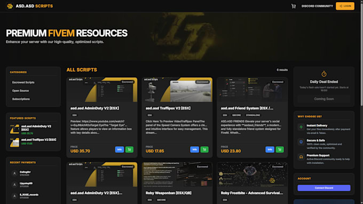This screenshot has height=204, width=363.
Task: Click Roby Frostbite card preview image
Action: point(252,174)
